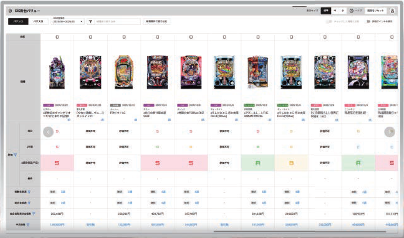This screenshot has height=238, width=404.
Task: Click the filter icon on first weeks row header
Action: 29,192
